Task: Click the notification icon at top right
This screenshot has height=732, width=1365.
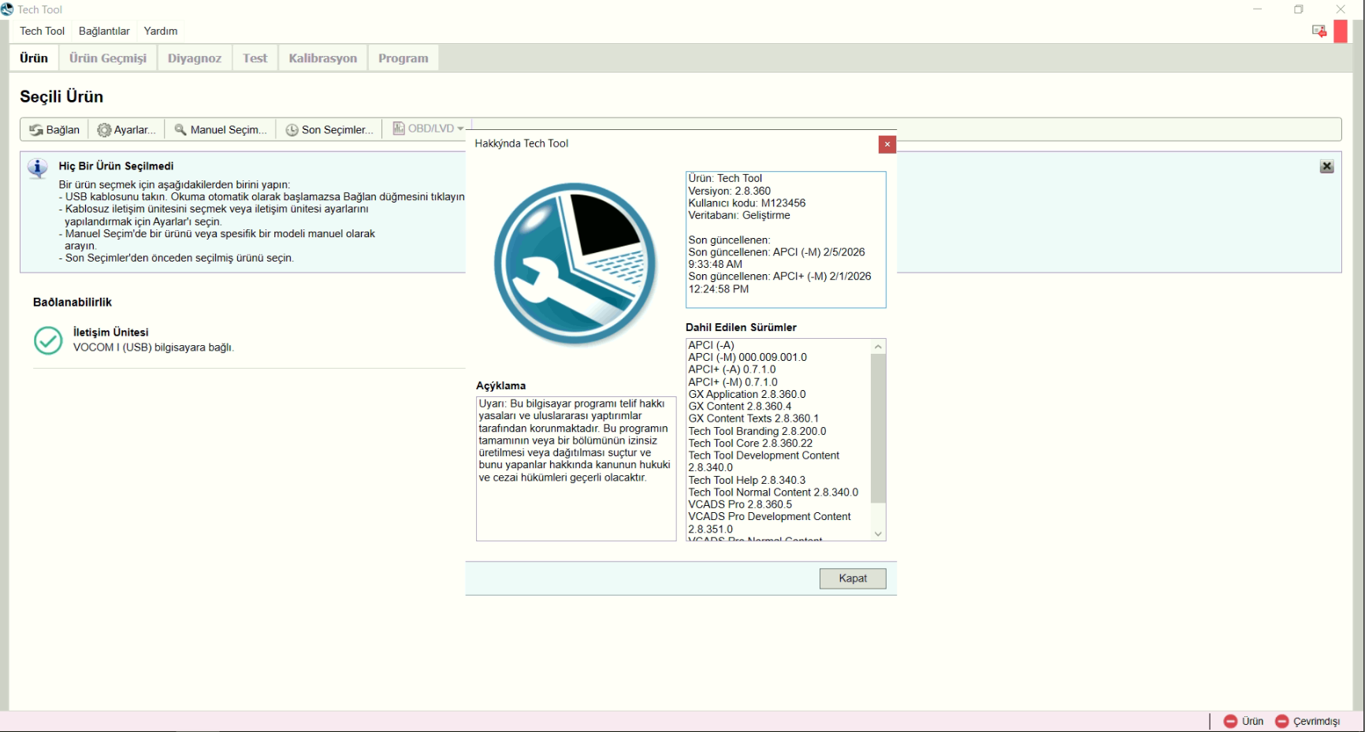Action: 1319,31
